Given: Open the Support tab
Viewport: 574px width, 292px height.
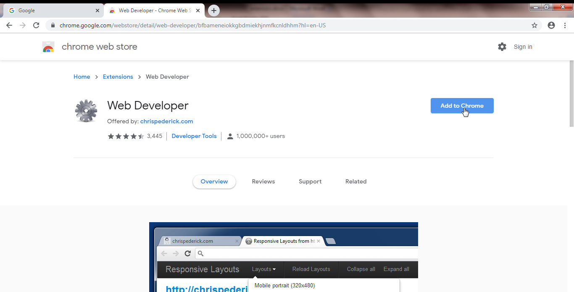Looking at the screenshot, I should (310, 181).
